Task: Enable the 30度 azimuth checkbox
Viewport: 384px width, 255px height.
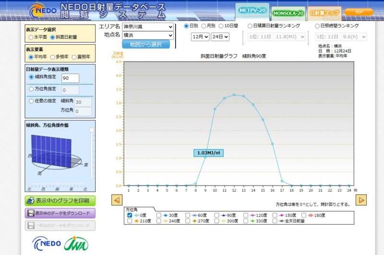Action: coord(159,215)
